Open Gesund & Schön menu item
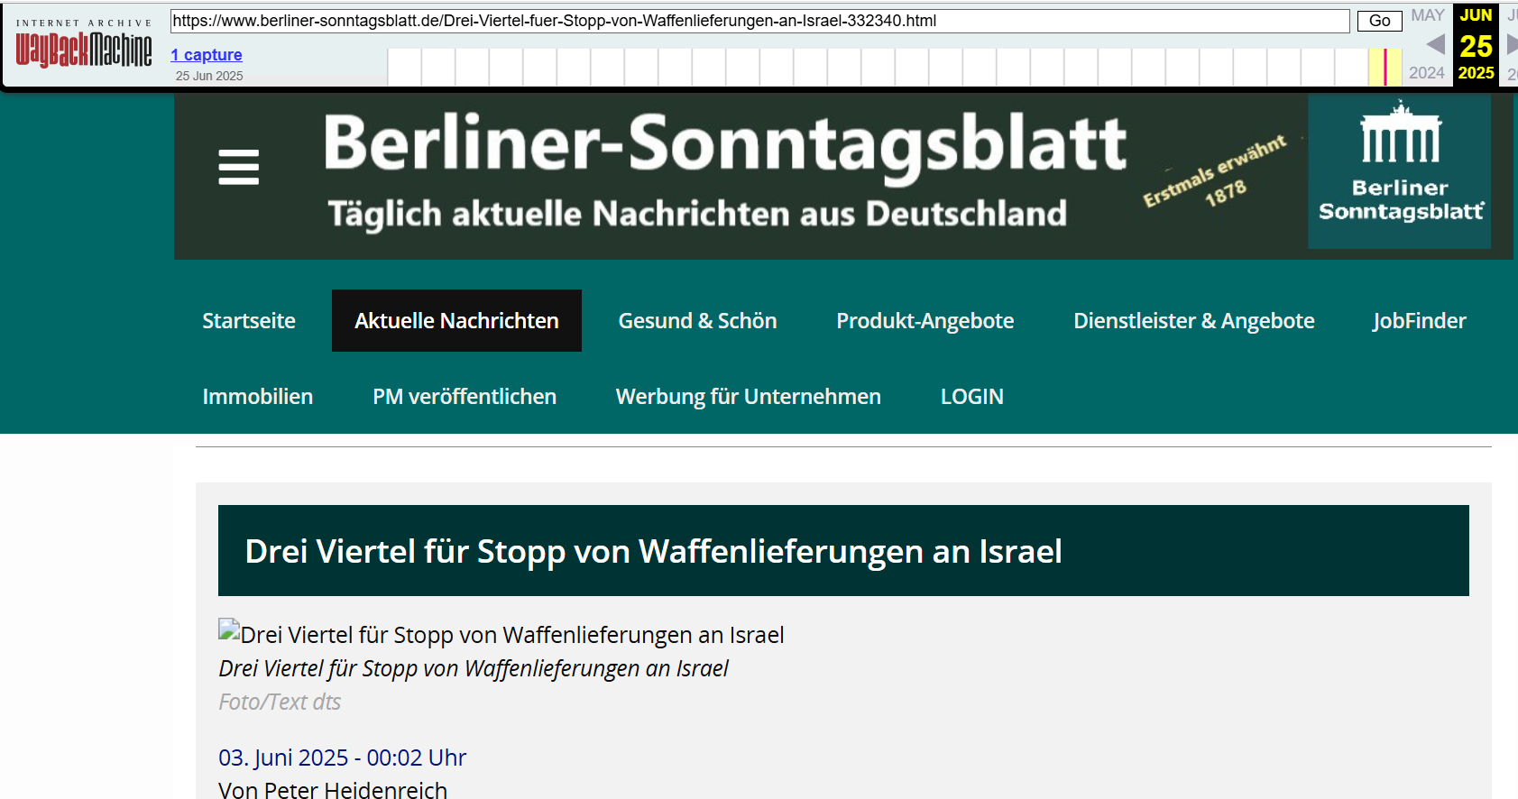This screenshot has height=799, width=1518. 697,321
